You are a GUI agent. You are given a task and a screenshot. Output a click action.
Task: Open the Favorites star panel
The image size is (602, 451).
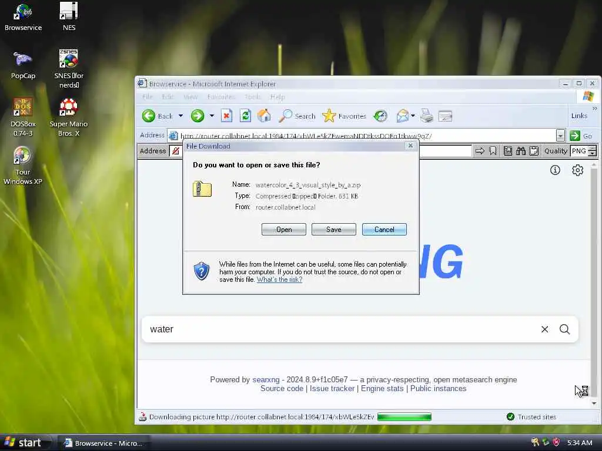coord(345,116)
